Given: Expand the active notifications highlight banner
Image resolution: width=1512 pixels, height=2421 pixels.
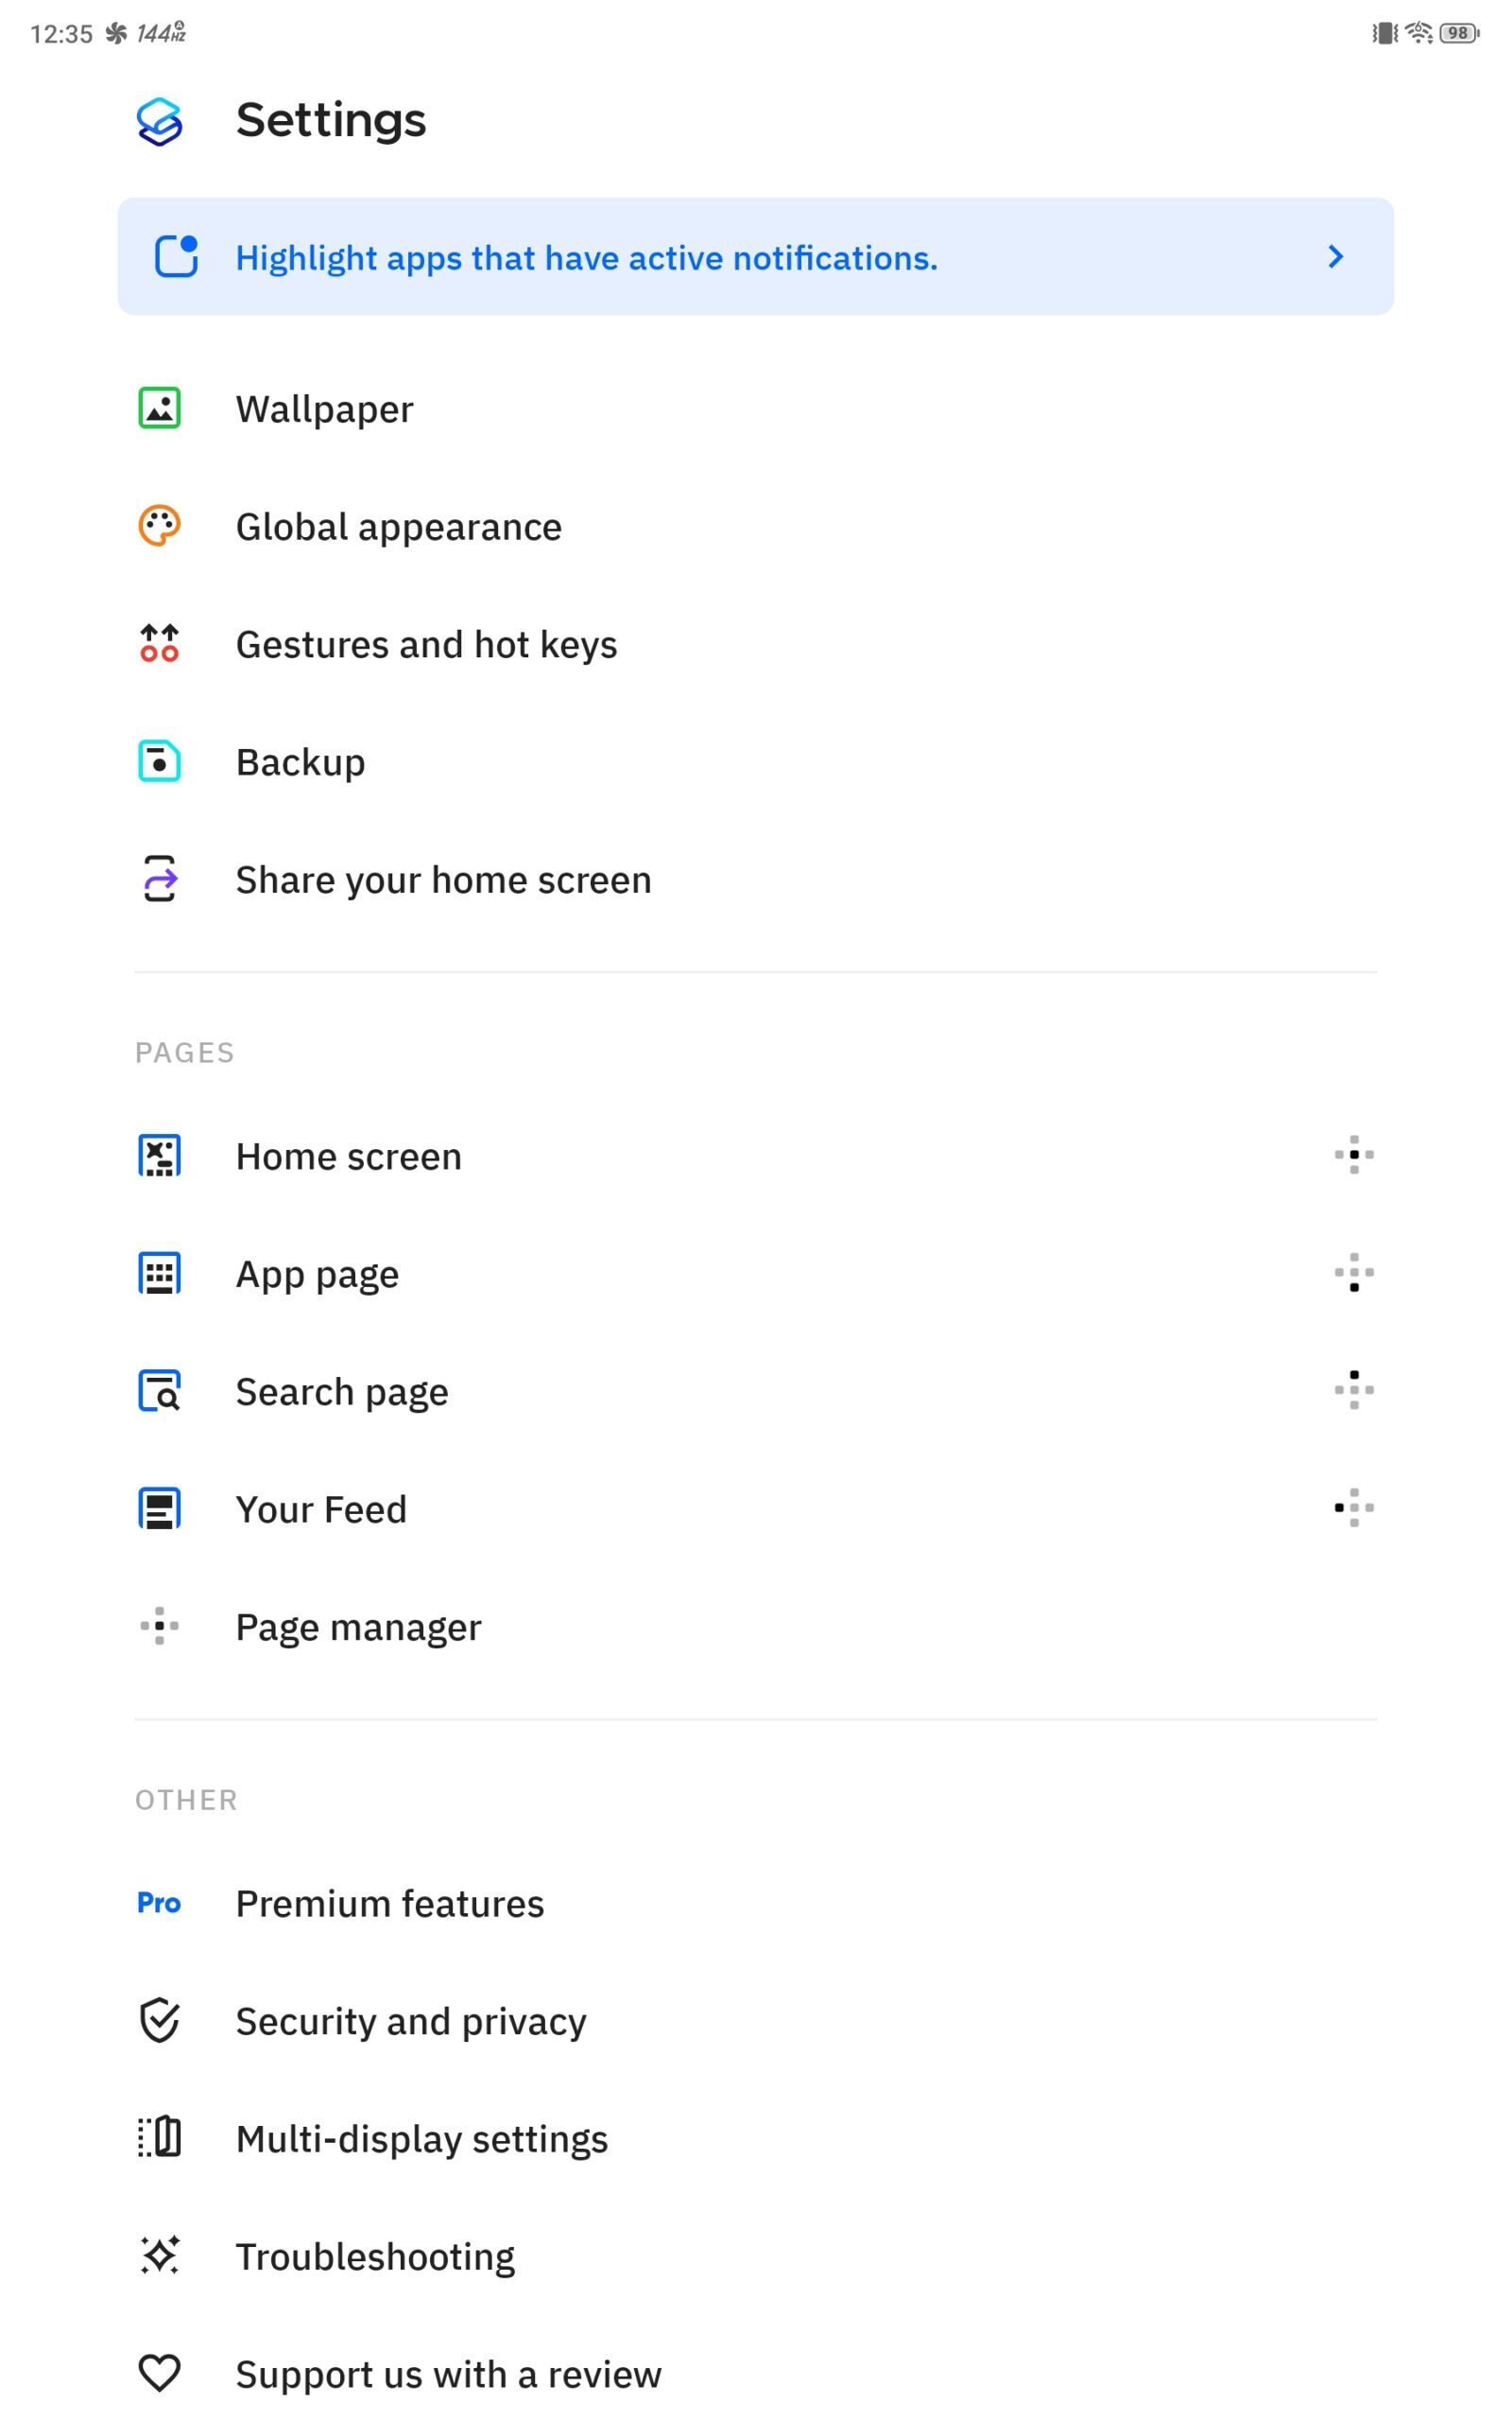Looking at the screenshot, I should pos(756,257).
